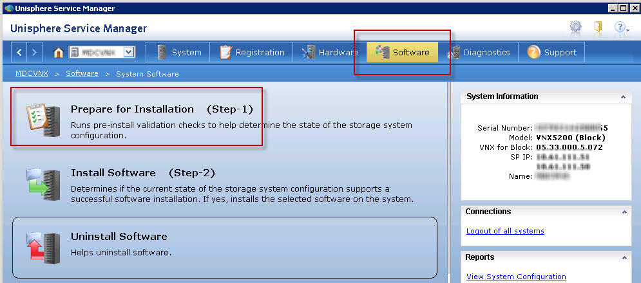
Task: Select the Software tab
Action: [x=402, y=52]
